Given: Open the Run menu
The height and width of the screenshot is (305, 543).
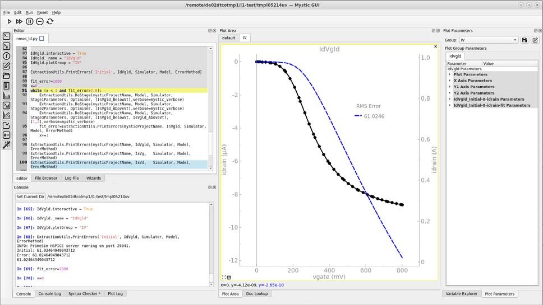Looking at the screenshot, I should click(x=29, y=12).
